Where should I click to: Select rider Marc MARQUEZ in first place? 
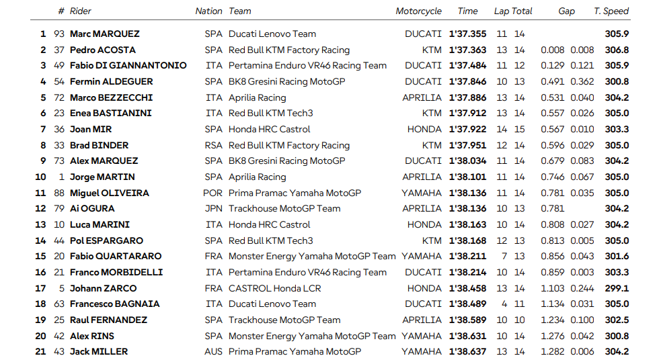[x=104, y=34]
